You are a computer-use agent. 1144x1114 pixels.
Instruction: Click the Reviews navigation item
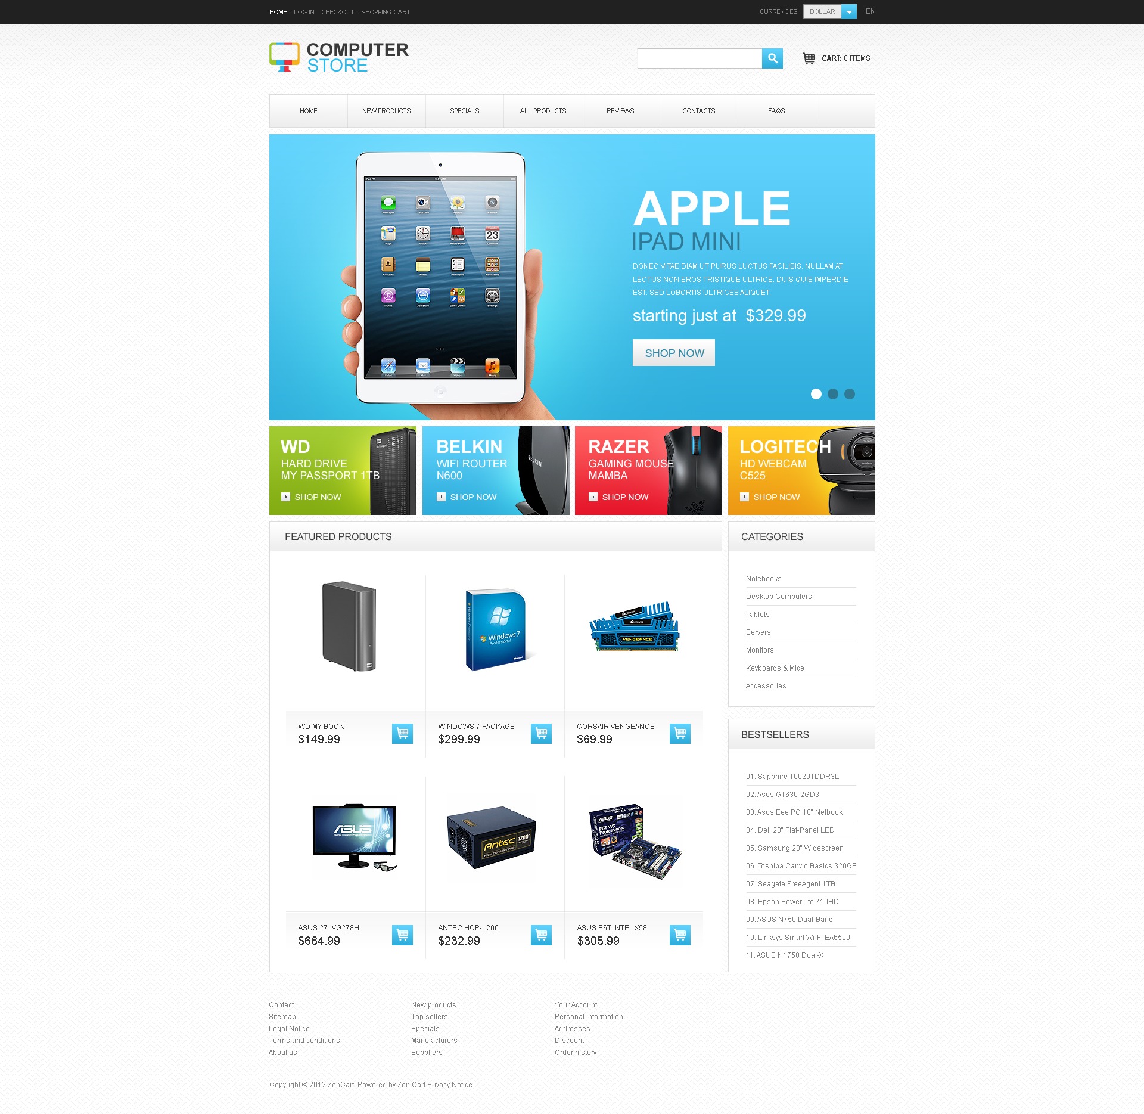pos(621,110)
